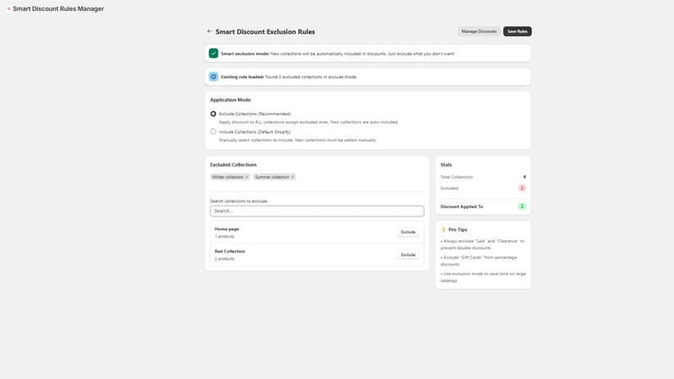The width and height of the screenshot is (674, 379).
Task: Click the Summer collection tag label
Action: pyautogui.click(x=272, y=177)
